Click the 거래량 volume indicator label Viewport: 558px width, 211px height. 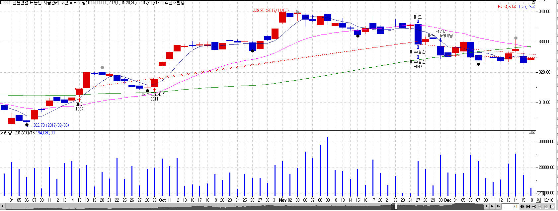point(6,133)
